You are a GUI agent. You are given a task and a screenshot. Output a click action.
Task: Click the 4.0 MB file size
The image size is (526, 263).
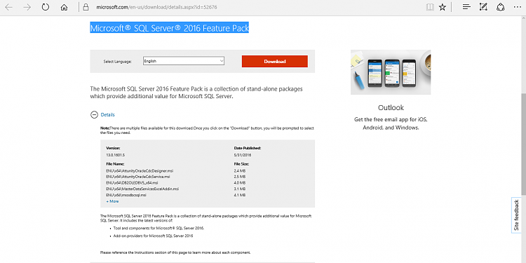240,183
